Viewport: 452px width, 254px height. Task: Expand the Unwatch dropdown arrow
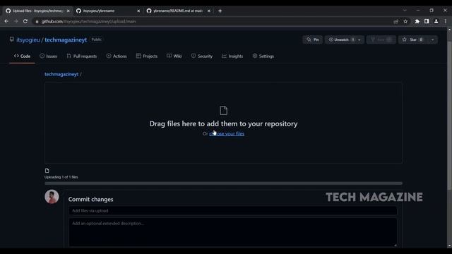[359, 40]
